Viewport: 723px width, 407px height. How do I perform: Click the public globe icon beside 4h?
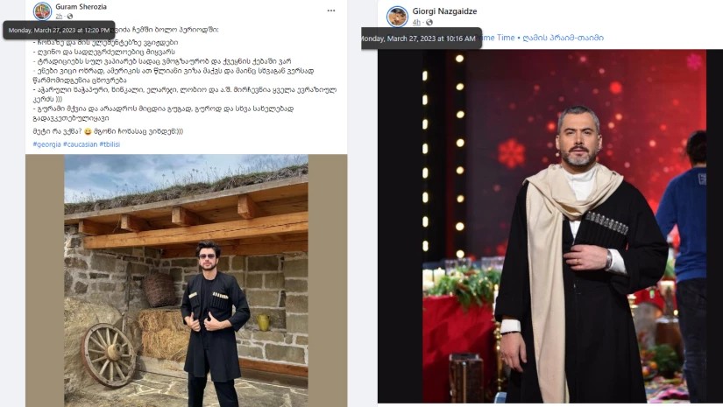pos(429,22)
